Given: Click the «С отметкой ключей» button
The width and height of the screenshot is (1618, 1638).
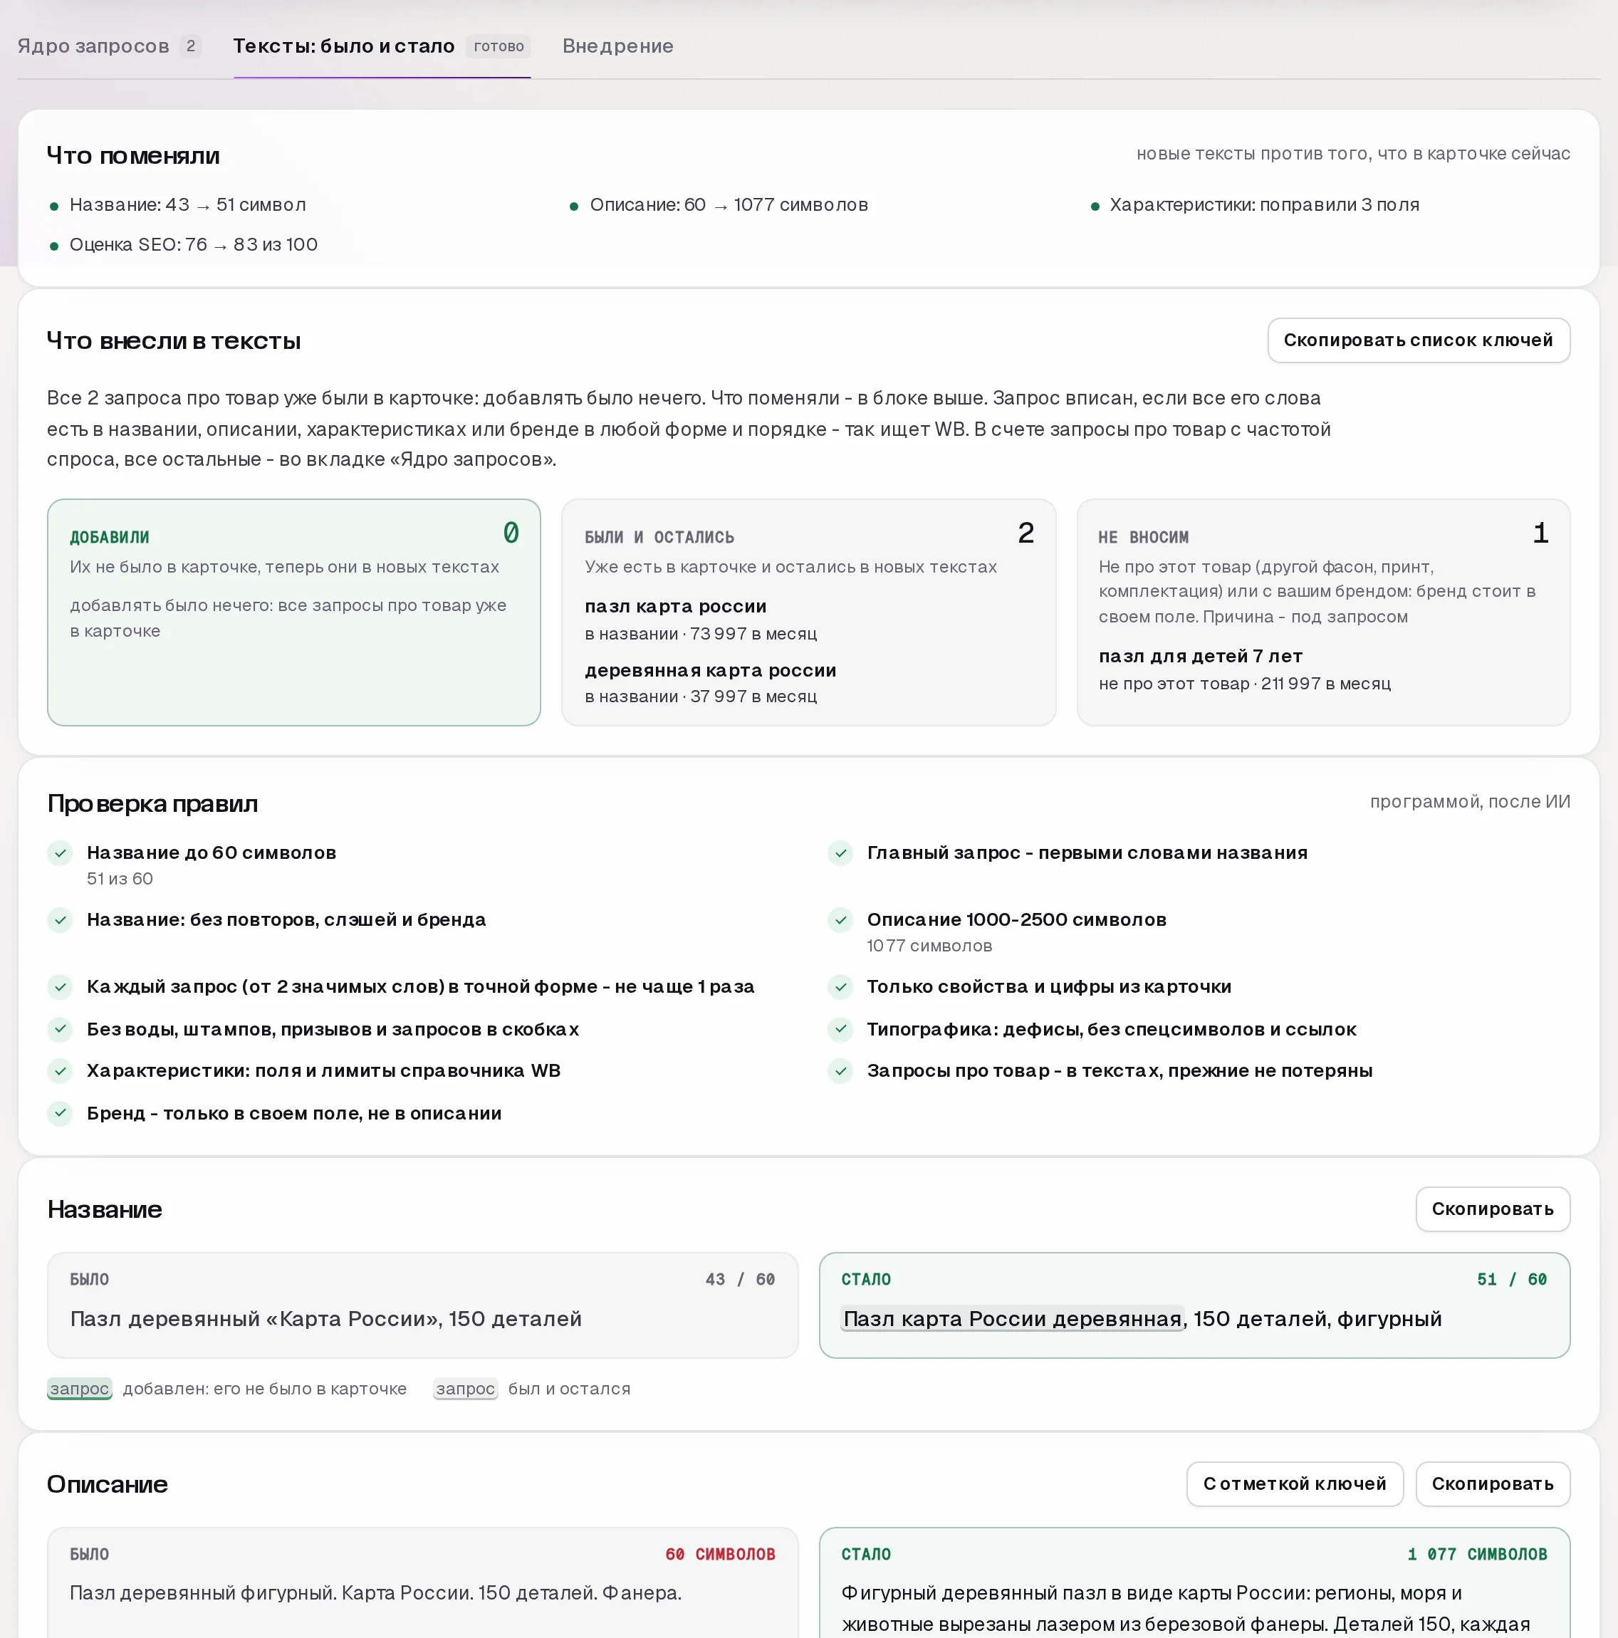Looking at the screenshot, I should [x=1294, y=1483].
